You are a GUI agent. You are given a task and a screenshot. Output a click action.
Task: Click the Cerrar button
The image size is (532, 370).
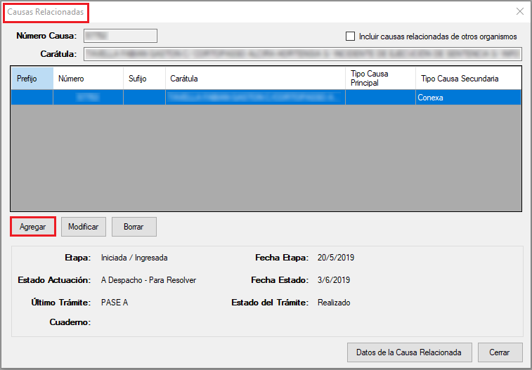click(500, 352)
